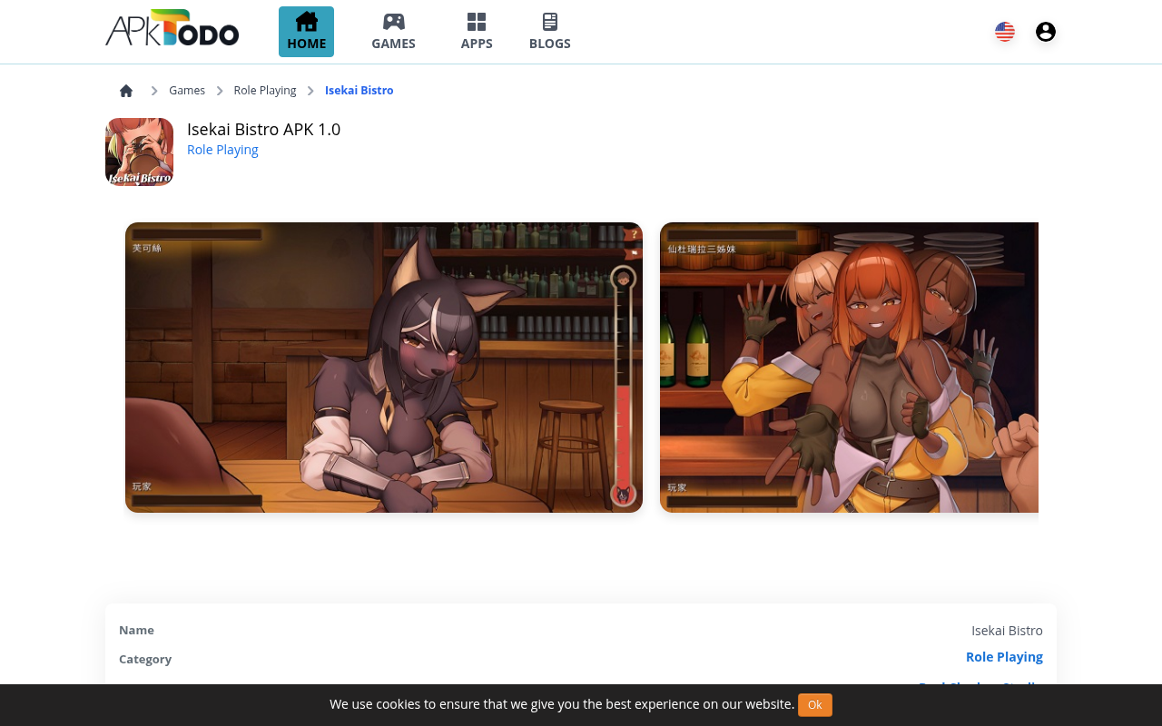Viewport: 1162px width, 726px height.
Task: Open the Blogs navigation tab
Action: pyautogui.click(x=550, y=32)
